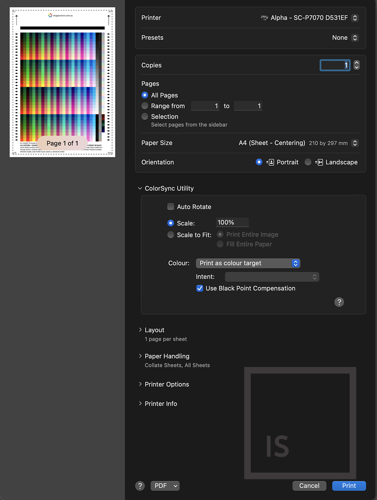Viewport: 377px width, 500px height.
Task: Disable Use Black Point Compensation
Action: point(199,288)
